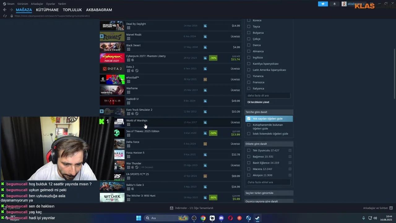Image resolution: width=396 pixels, height=223 pixels.
Task: Open the AKBABAGRAM profile tab
Action: tap(99, 10)
